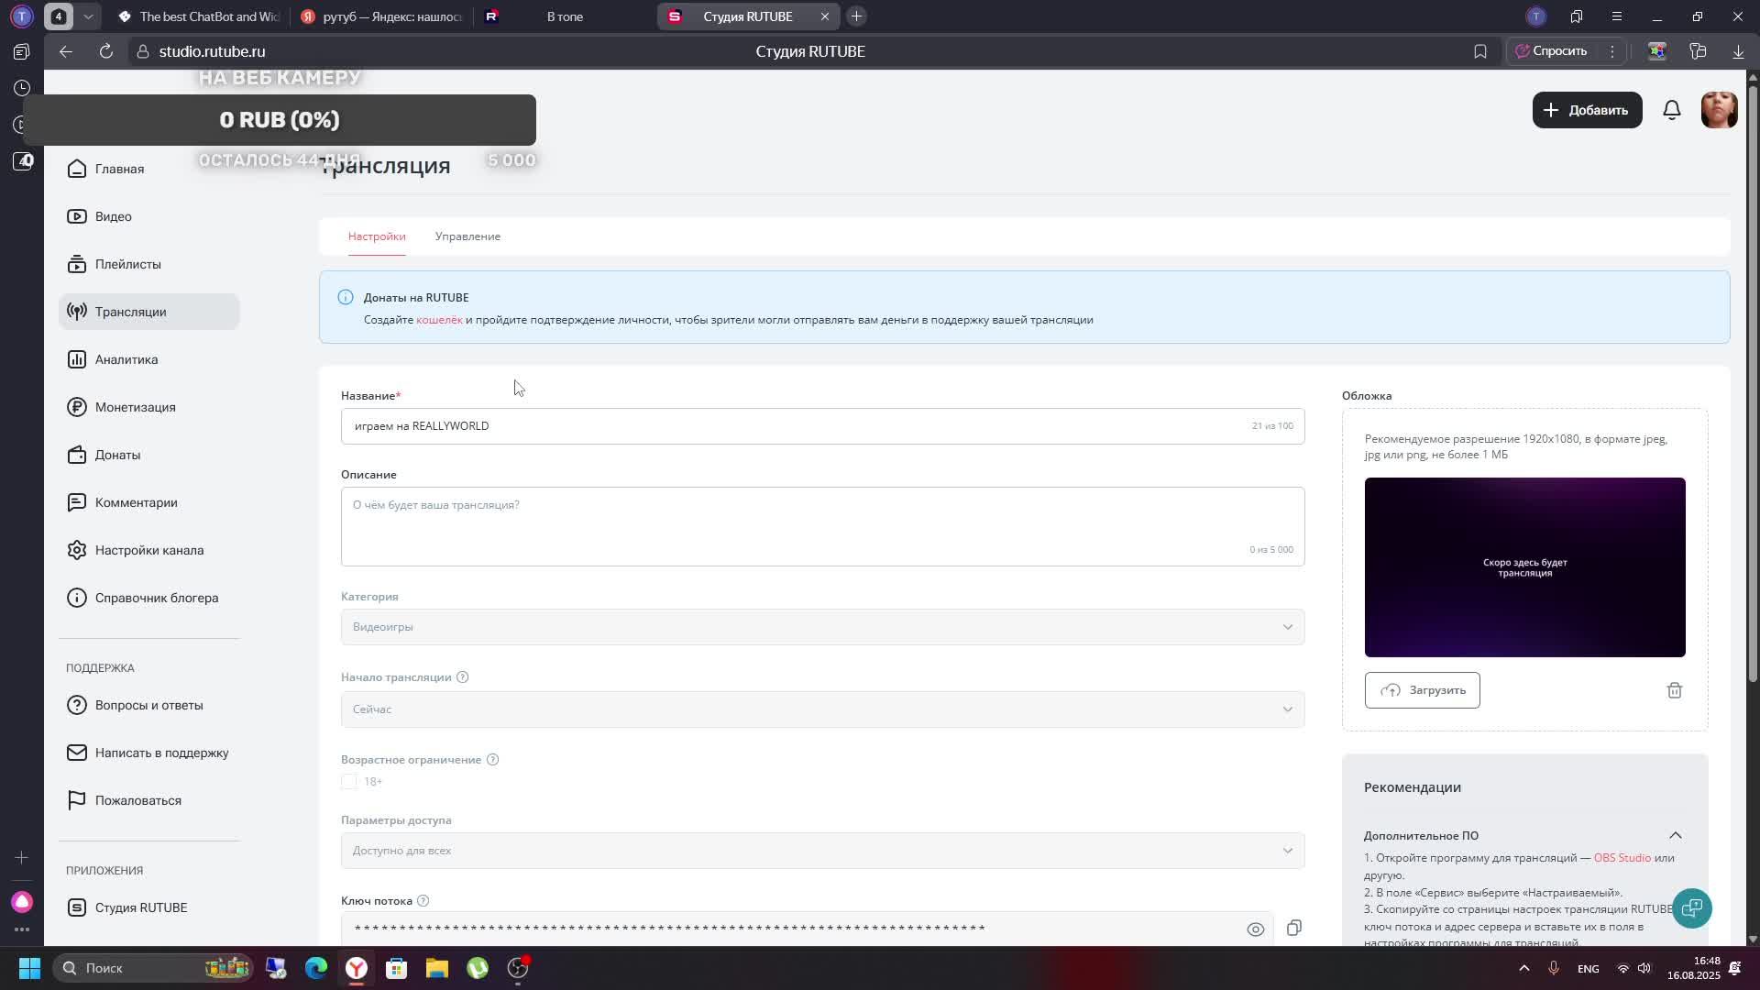Click the Описание text field
Viewport: 1760px width, 990px height.
pyautogui.click(x=822, y=525)
